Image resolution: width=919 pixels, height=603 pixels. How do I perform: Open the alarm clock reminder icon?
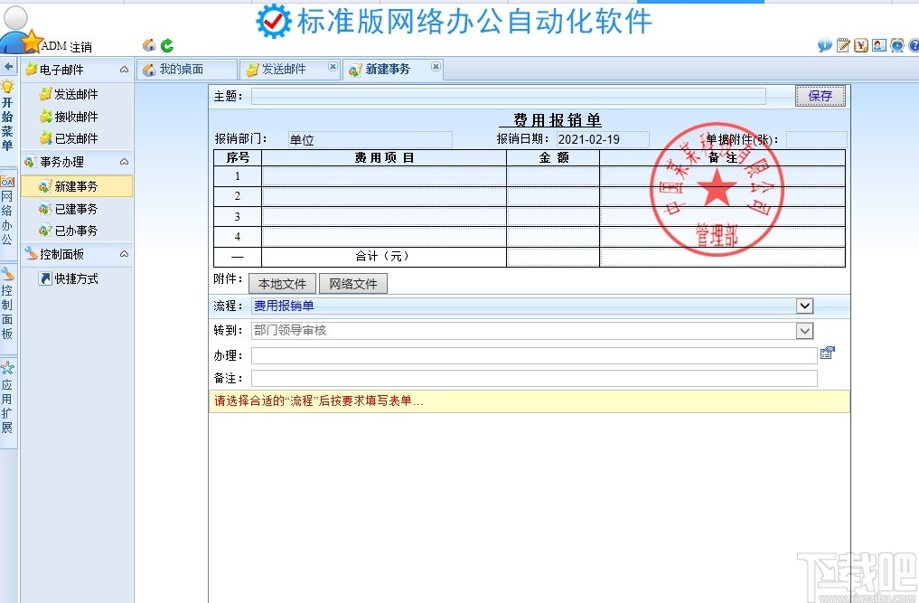pyautogui.click(x=896, y=45)
